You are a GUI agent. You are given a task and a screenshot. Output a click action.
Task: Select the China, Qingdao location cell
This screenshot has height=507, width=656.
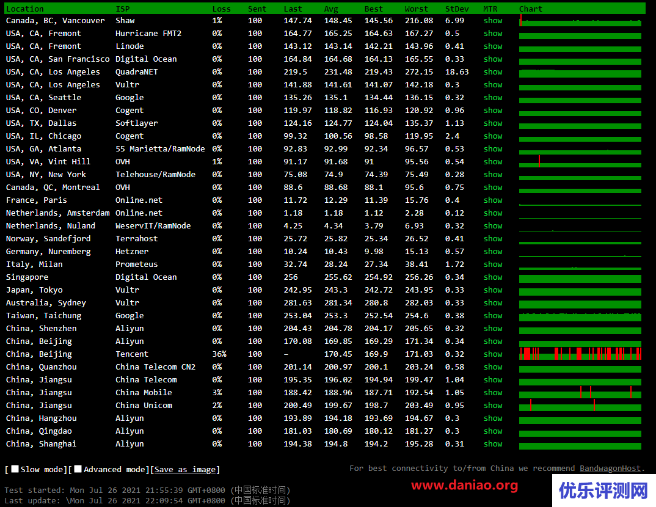pyautogui.click(x=39, y=431)
